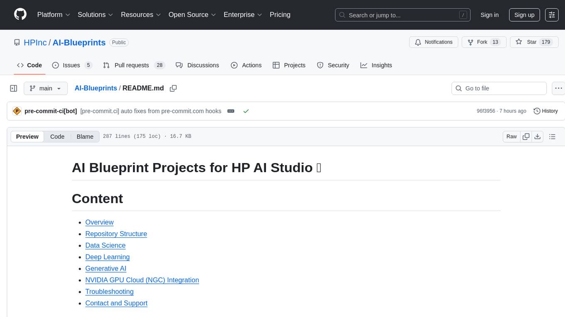Open more file actions ellipsis menu
The image size is (565, 317).
(559, 88)
